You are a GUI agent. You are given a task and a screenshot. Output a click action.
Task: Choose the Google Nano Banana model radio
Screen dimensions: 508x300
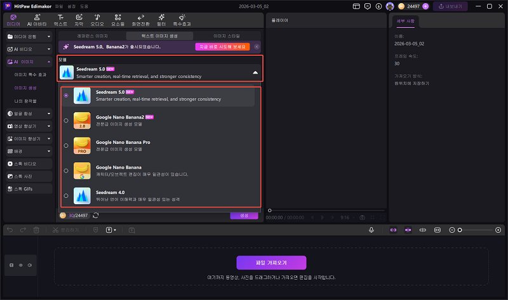coord(66,171)
